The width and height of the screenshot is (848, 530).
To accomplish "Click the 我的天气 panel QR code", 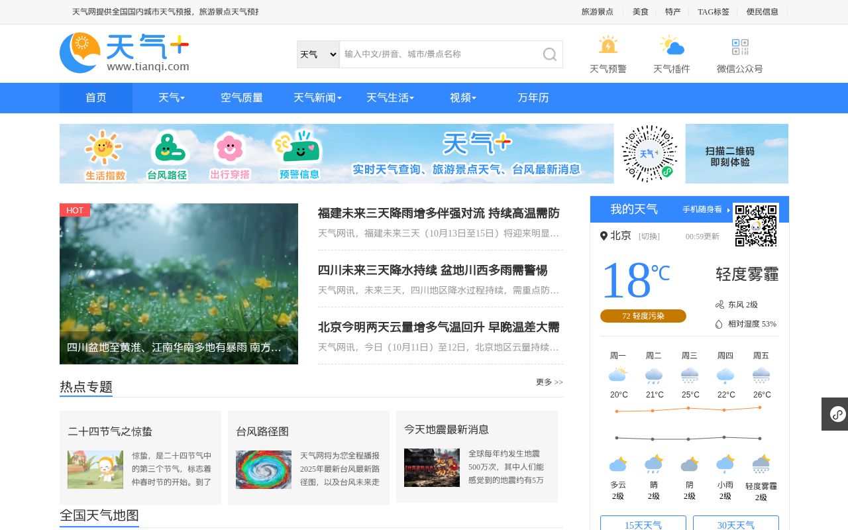I will pos(756,225).
